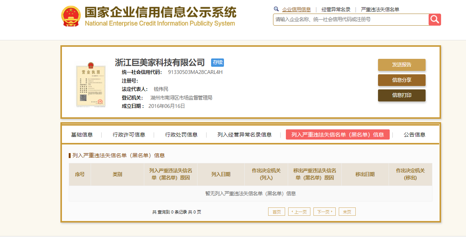Switch to the 行政处罚信息 tab

click(181, 135)
